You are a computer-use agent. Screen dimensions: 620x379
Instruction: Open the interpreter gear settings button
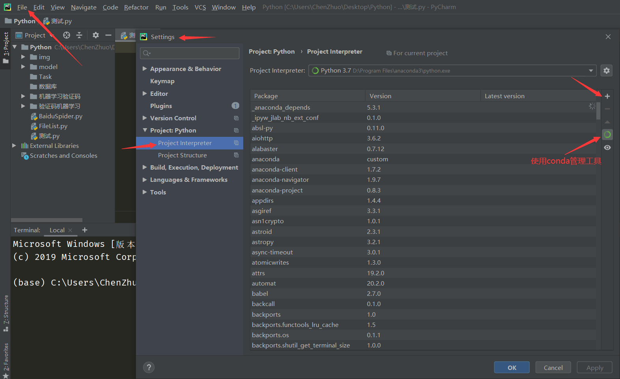606,71
